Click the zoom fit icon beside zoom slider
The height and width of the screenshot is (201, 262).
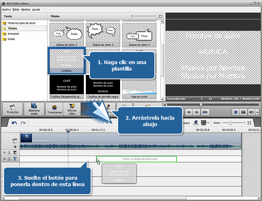pos(249,123)
